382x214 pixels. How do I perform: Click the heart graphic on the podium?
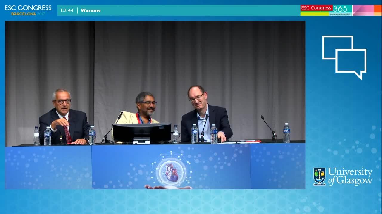(x=171, y=172)
